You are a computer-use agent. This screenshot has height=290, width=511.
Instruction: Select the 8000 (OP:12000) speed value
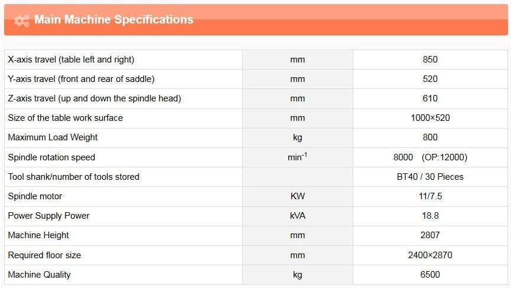(x=430, y=157)
